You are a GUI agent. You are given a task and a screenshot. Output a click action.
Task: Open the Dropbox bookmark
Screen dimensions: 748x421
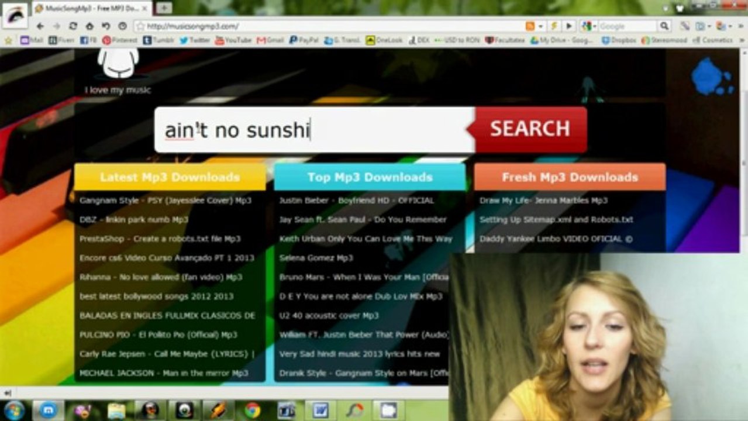pos(619,40)
